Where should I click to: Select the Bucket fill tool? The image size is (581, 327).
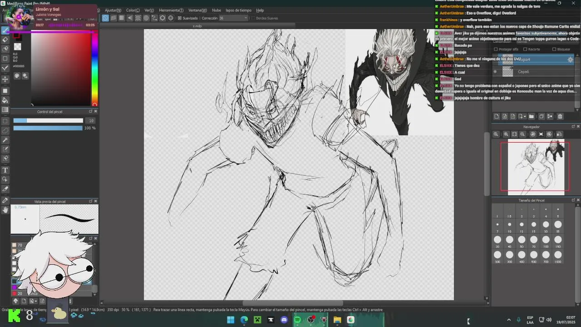coord(5,99)
